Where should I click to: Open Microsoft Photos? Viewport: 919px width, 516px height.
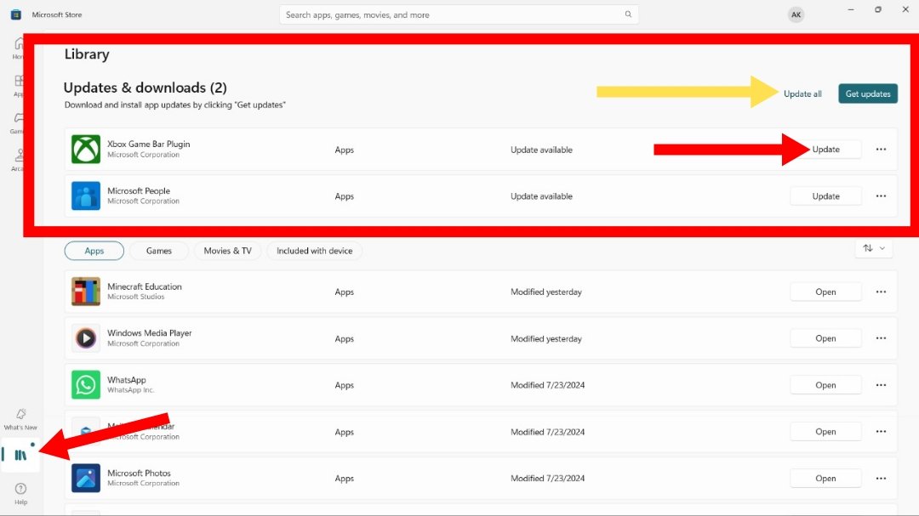click(825, 478)
